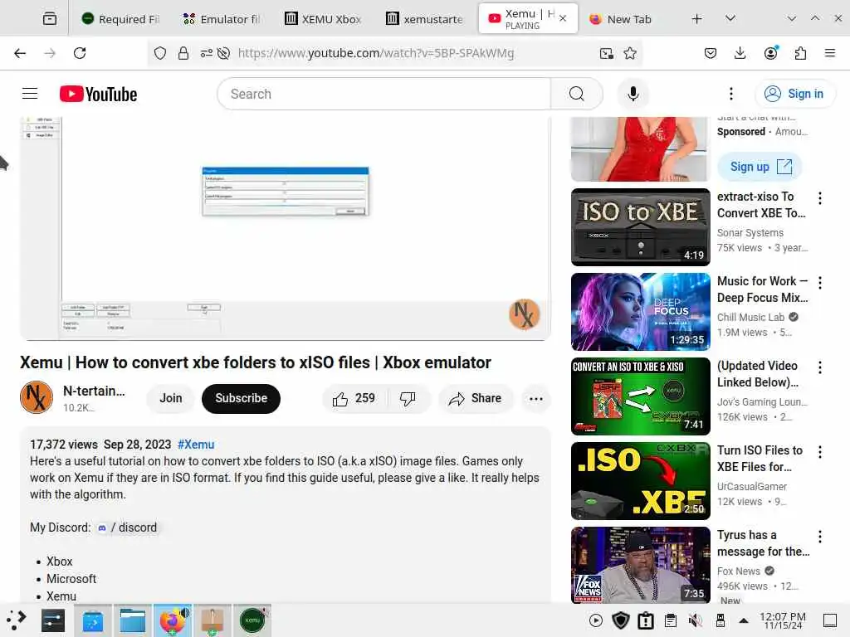This screenshot has height=637, width=850.
Task: Open a new browser tab
Action: click(x=697, y=19)
